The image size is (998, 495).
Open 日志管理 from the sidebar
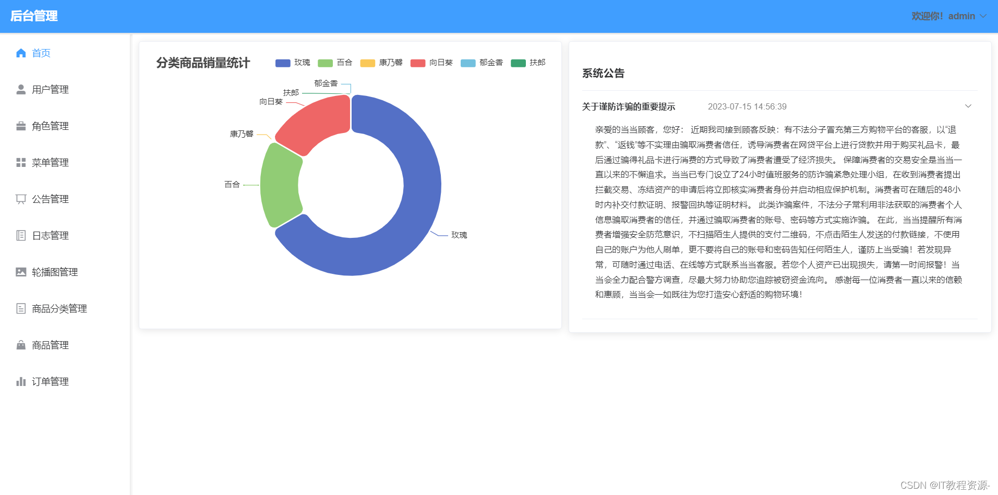pyautogui.click(x=65, y=236)
